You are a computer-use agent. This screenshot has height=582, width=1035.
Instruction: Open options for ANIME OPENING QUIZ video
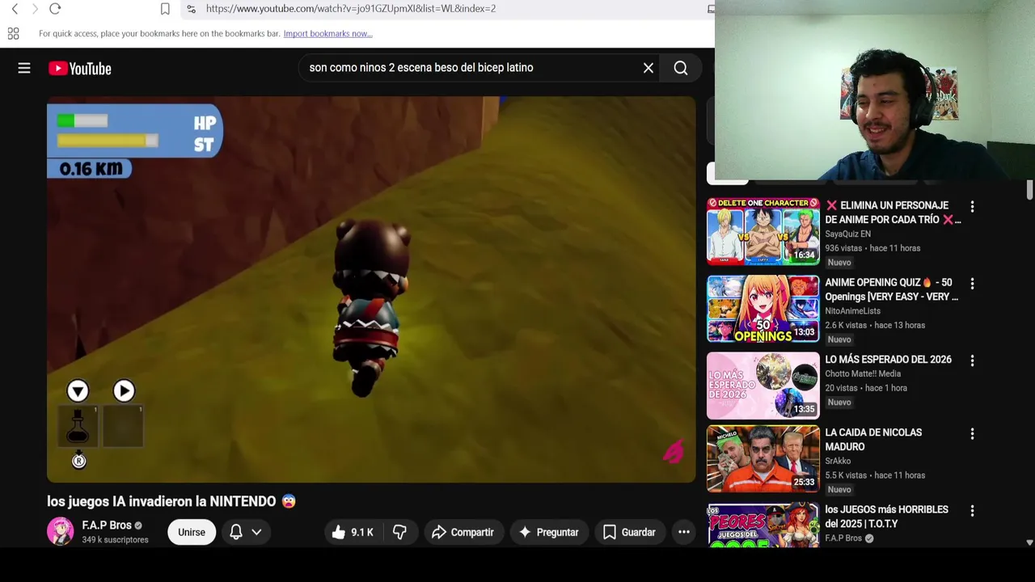(973, 284)
